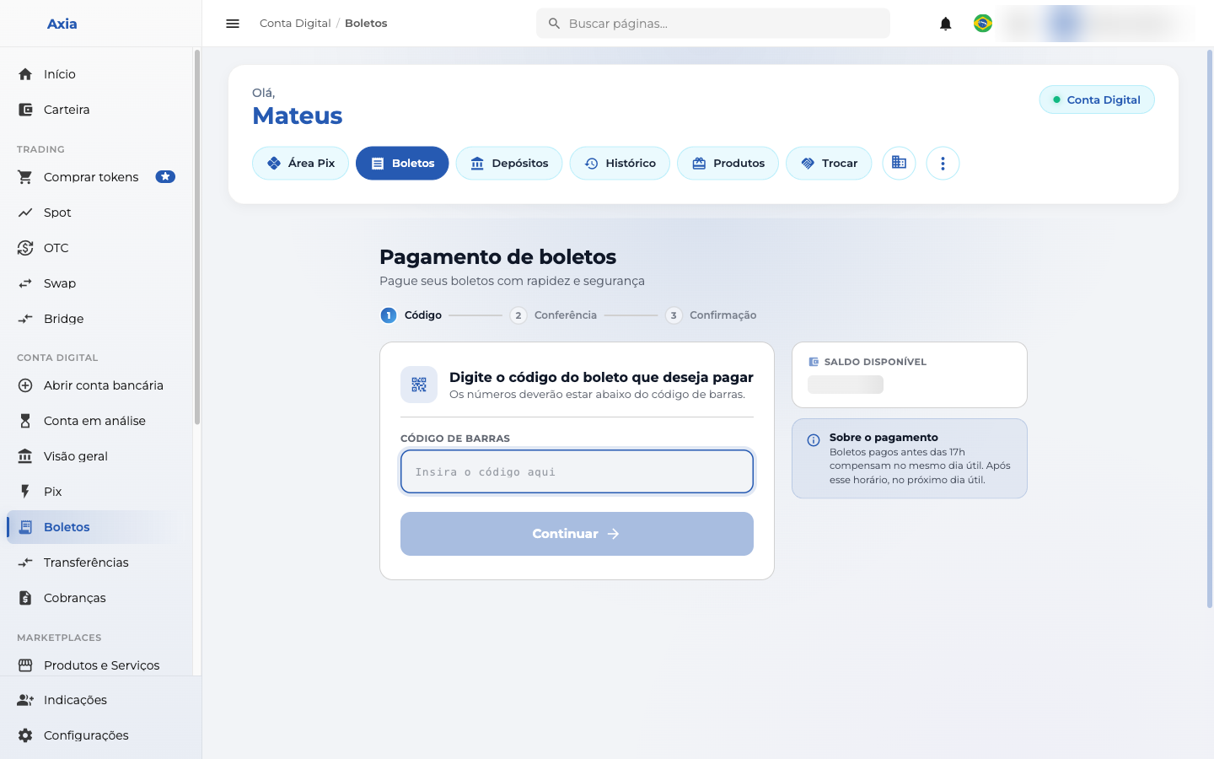Switch to the Área Pix tab

(x=300, y=163)
